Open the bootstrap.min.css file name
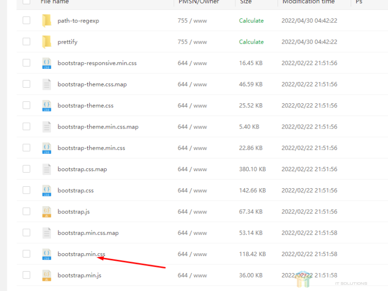 81,254
